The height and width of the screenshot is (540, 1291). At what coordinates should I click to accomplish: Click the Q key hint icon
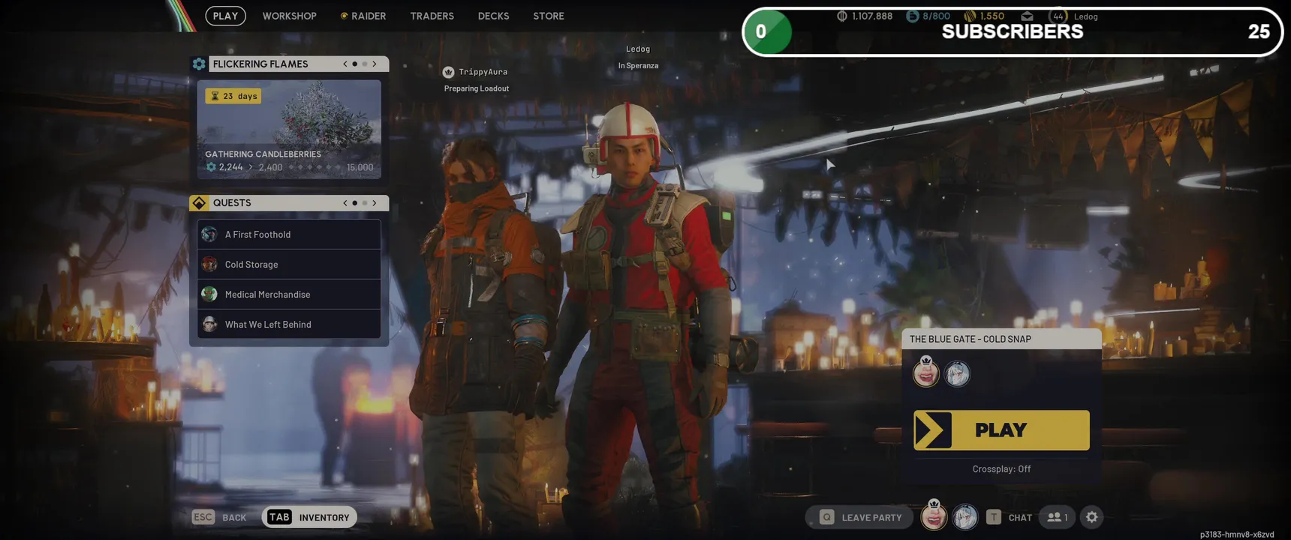[x=826, y=517]
